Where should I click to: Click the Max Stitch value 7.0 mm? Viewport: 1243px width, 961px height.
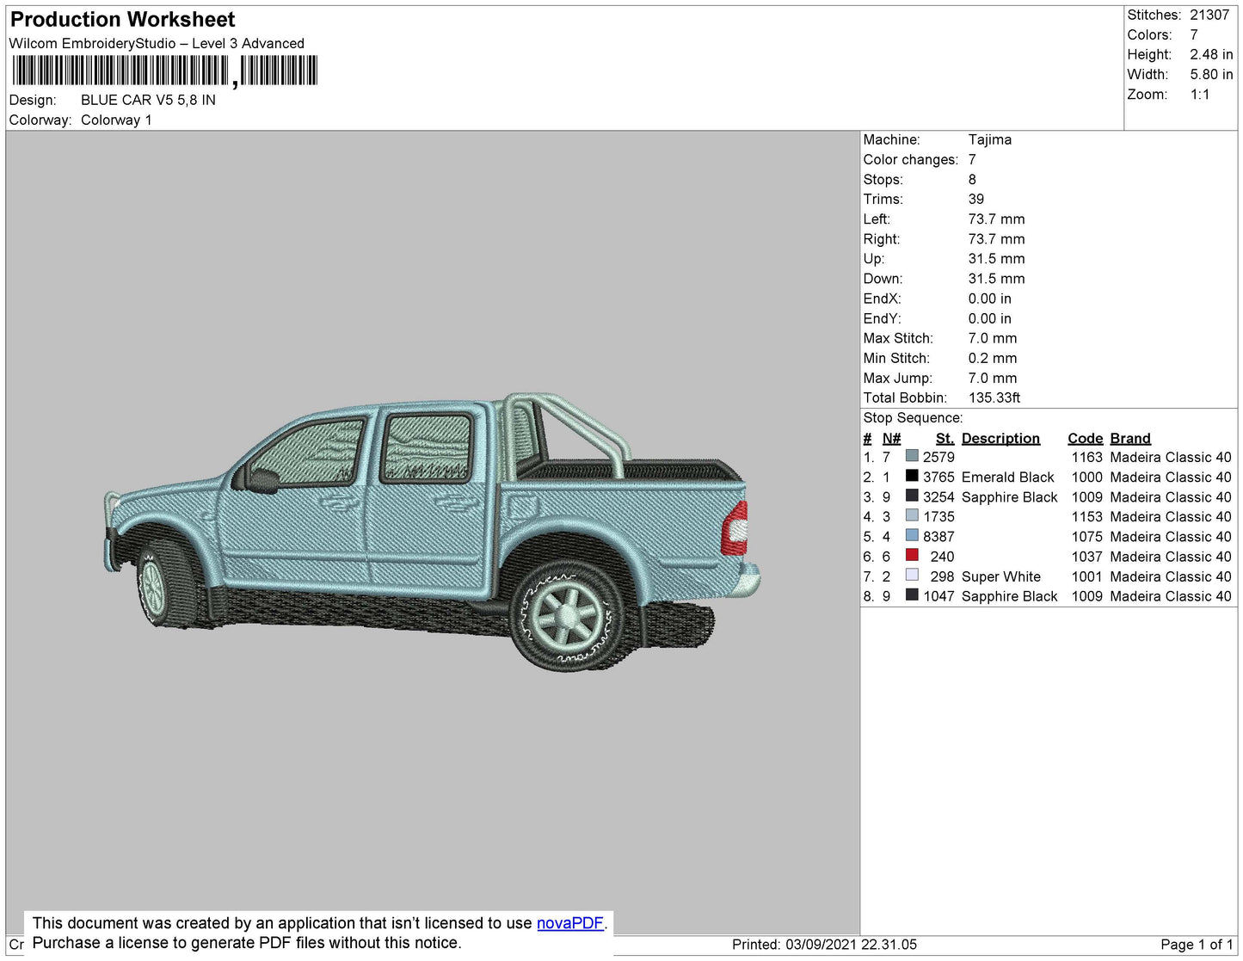click(x=993, y=338)
